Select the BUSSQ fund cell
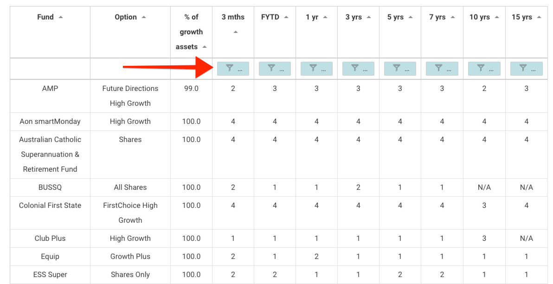Image resolution: width=553 pixels, height=284 pixels. pos(50,187)
